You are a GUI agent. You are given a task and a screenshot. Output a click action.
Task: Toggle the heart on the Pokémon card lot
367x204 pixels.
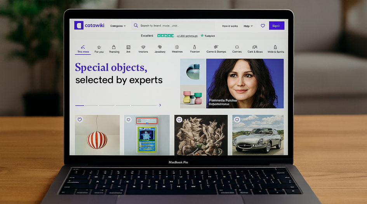click(129, 120)
